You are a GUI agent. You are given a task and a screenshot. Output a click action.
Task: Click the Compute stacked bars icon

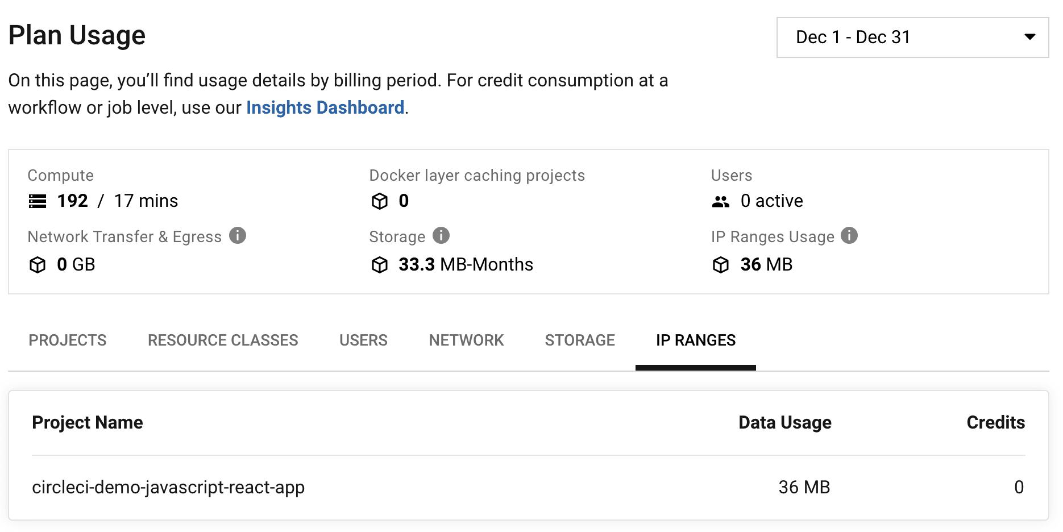(x=38, y=201)
